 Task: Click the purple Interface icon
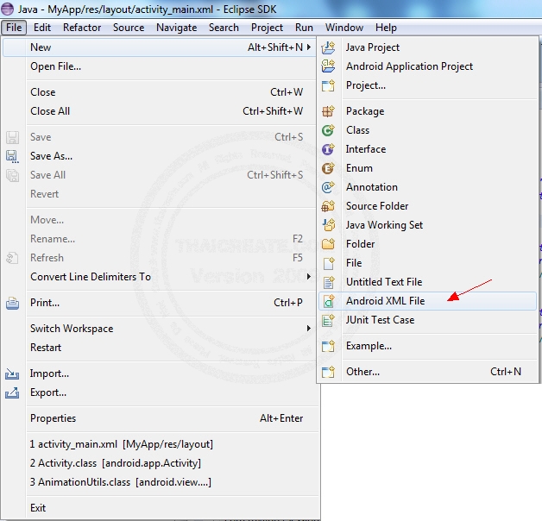(x=328, y=149)
